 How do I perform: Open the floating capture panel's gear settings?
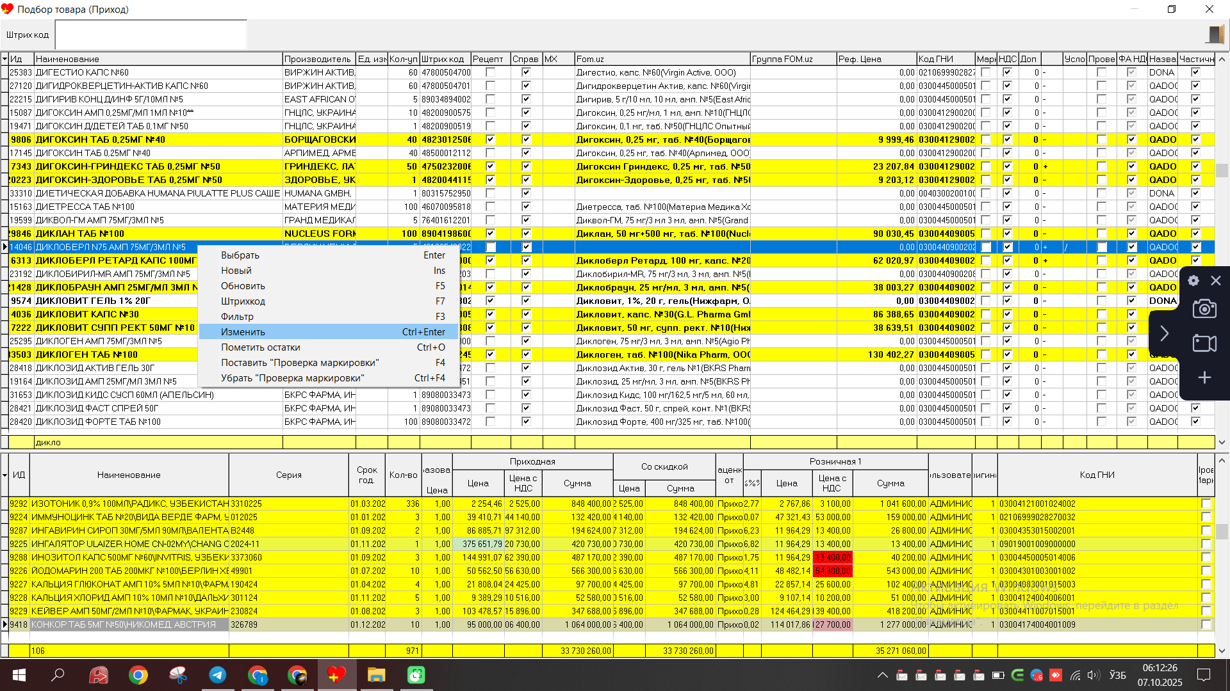[1193, 281]
